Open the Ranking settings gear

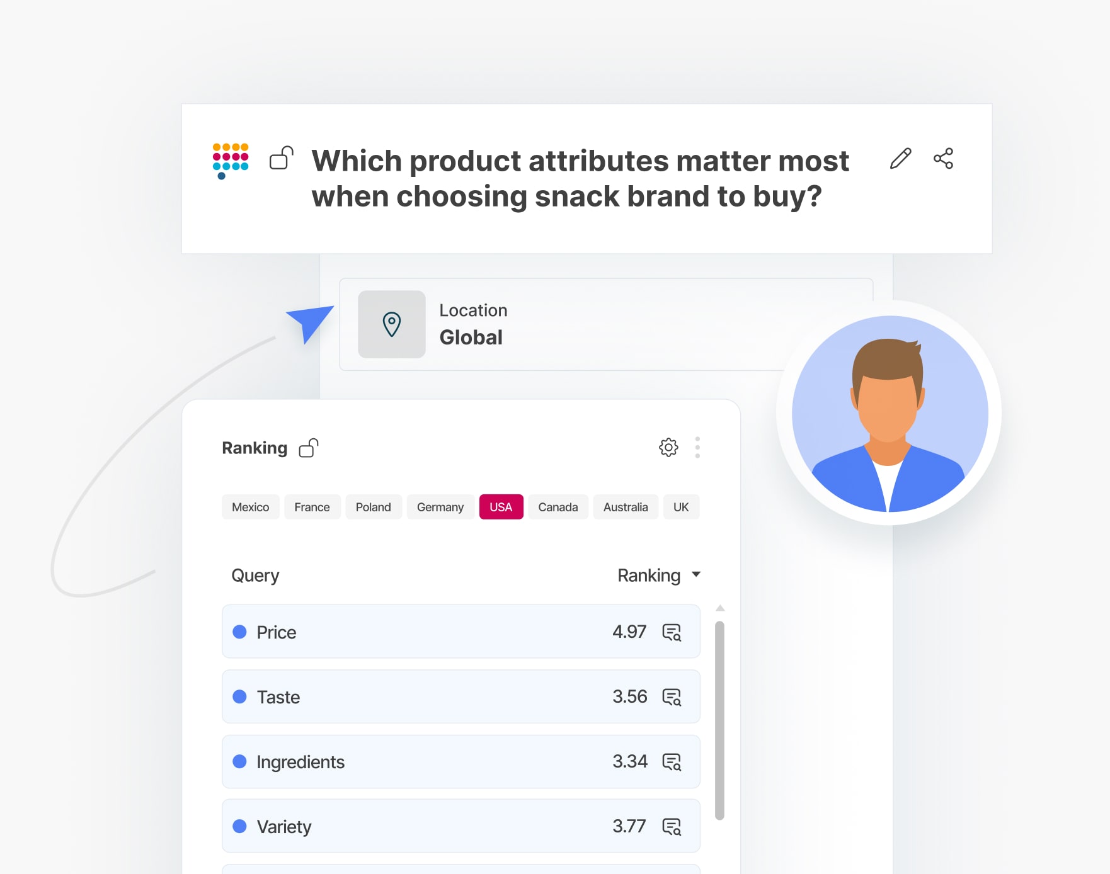tap(668, 448)
